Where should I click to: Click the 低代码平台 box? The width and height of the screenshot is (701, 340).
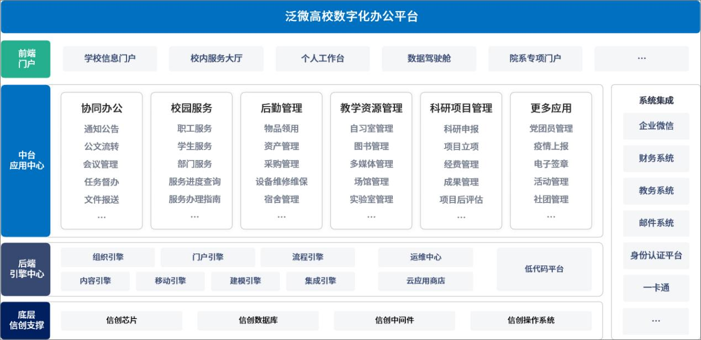(544, 269)
